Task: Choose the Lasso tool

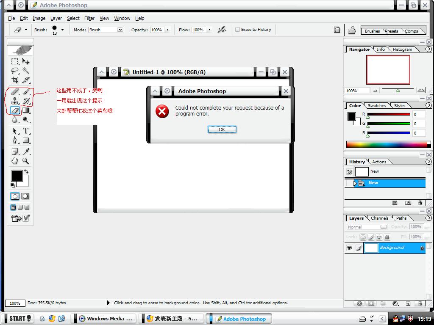Action: (15, 71)
